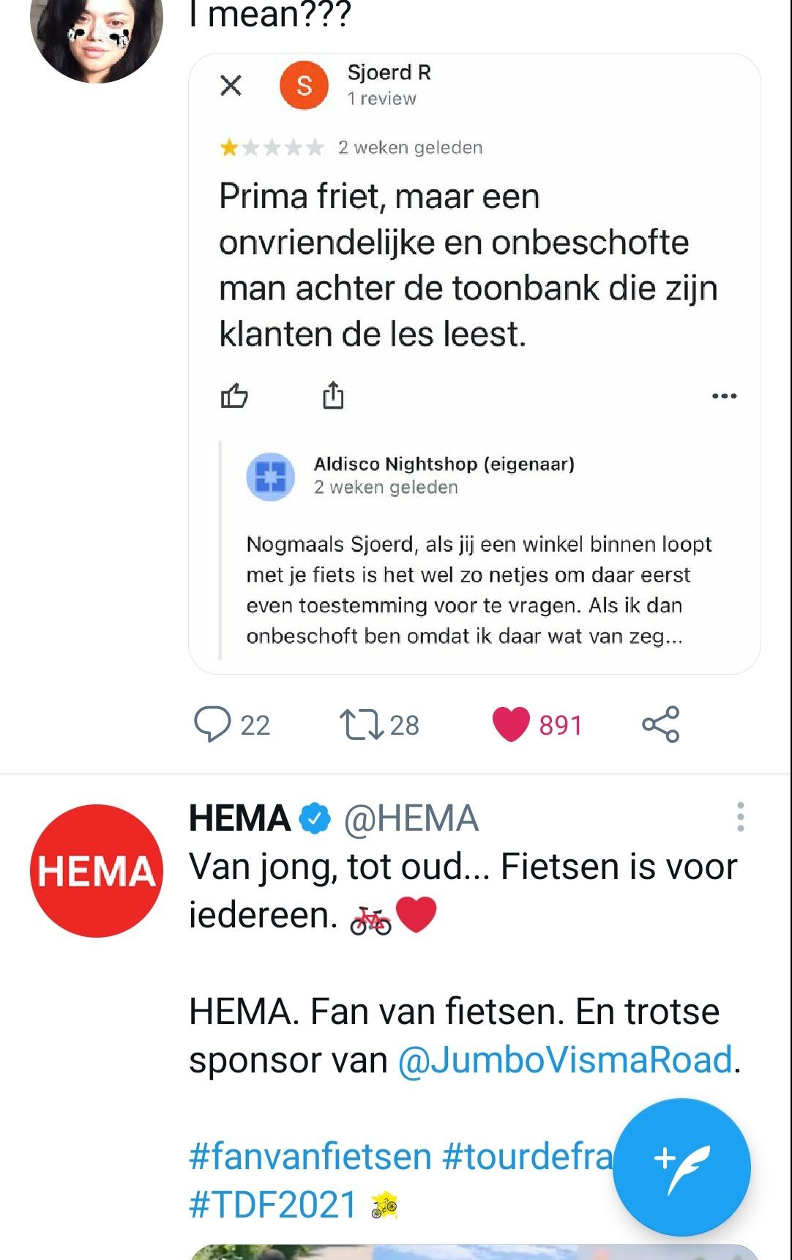792x1260 pixels.
Task: Open the review's three-dot options
Action: click(x=724, y=396)
